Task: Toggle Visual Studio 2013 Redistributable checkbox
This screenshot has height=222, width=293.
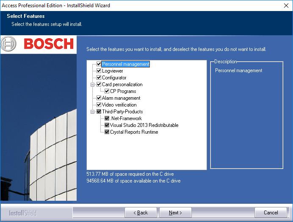Action: point(107,125)
